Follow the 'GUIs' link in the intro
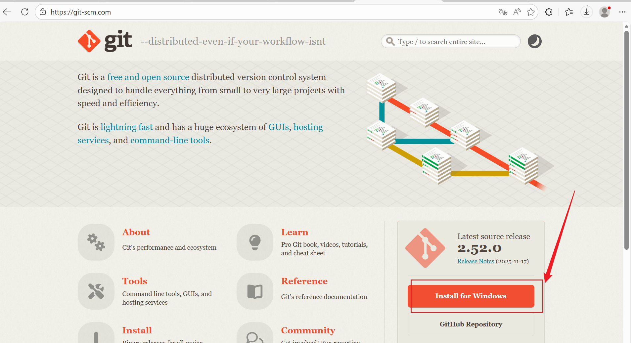The height and width of the screenshot is (343, 631). tap(279, 127)
